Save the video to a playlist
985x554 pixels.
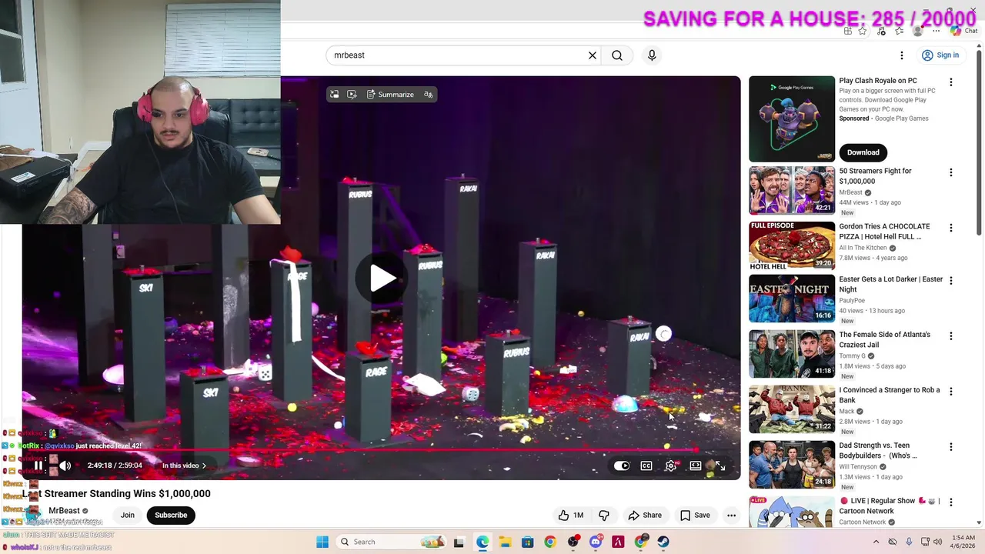pyautogui.click(x=695, y=516)
